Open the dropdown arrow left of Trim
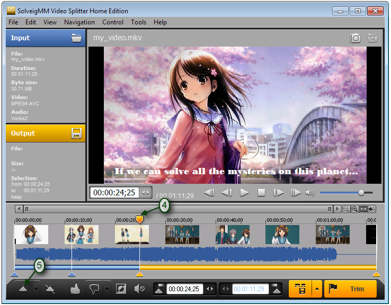The image size is (391, 305). tap(317, 289)
